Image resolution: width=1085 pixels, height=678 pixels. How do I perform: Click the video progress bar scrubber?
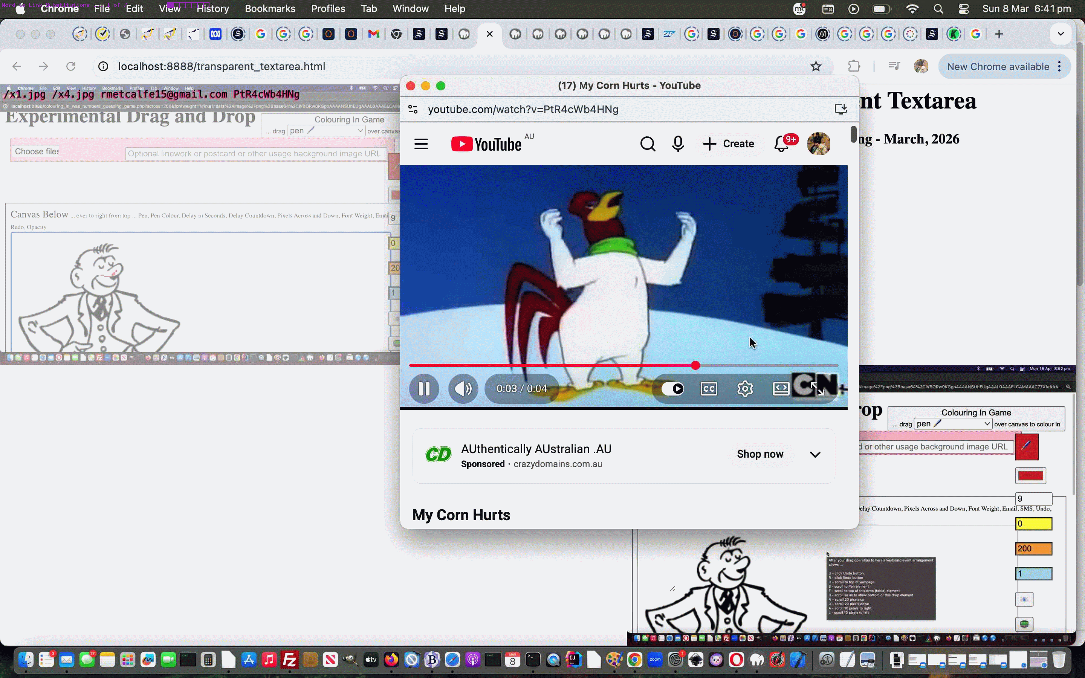click(695, 365)
